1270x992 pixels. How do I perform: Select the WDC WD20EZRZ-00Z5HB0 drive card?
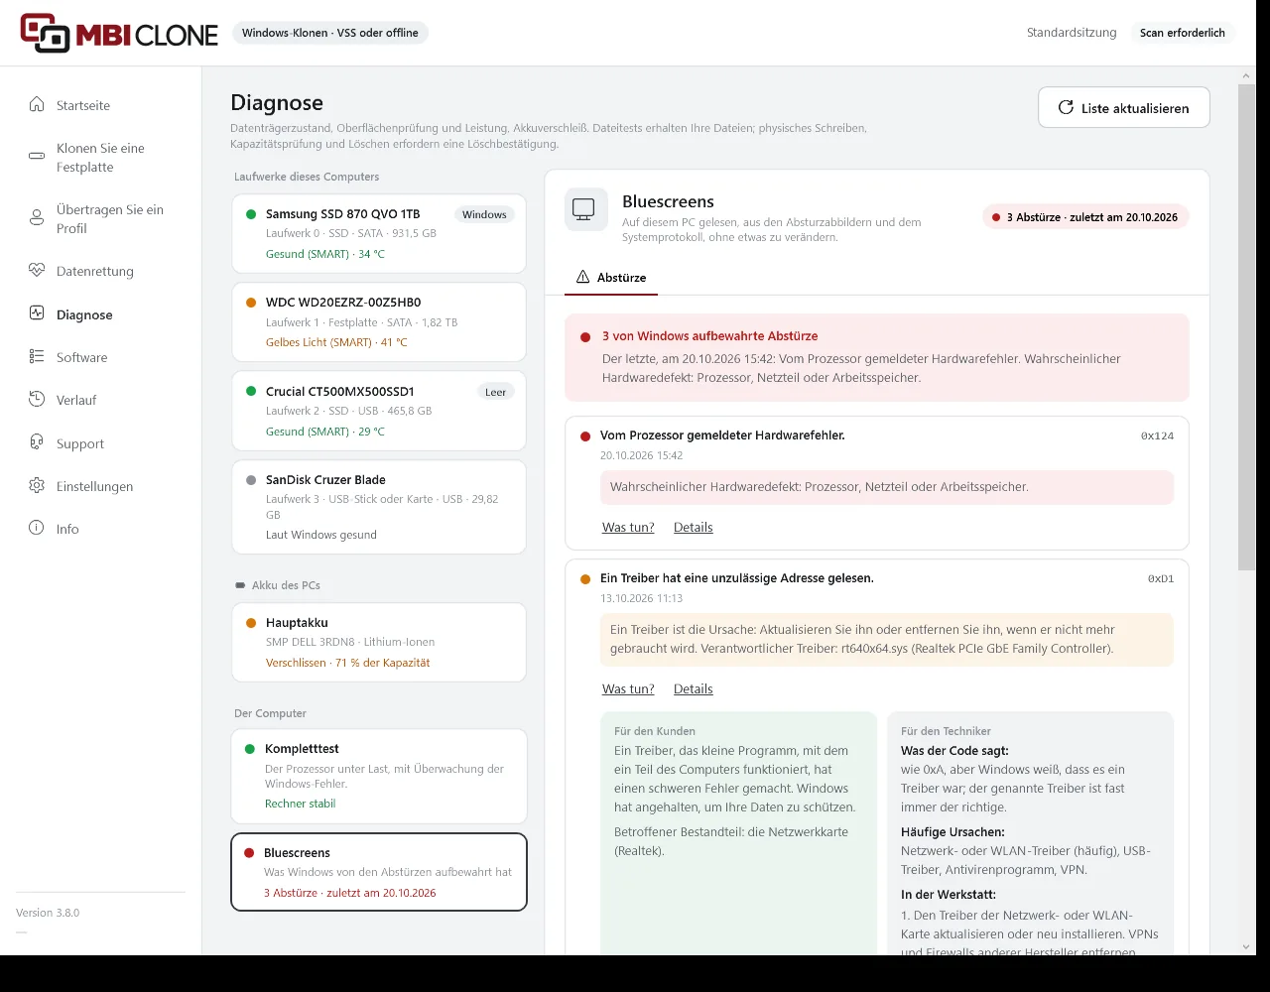pyautogui.click(x=379, y=322)
